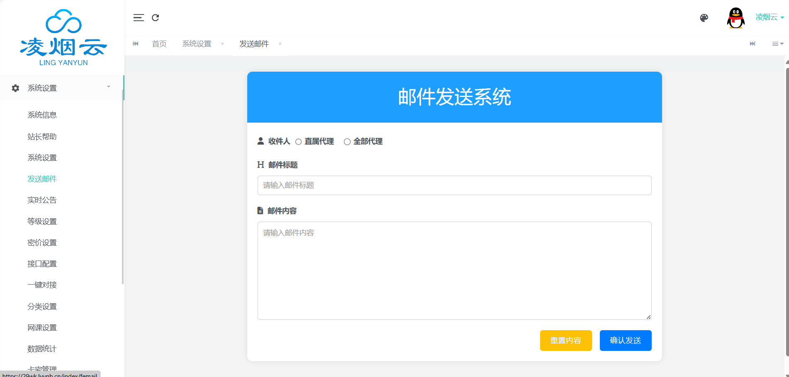
Task: Close the 发送邮件 tab
Action: [x=280, y=44]
